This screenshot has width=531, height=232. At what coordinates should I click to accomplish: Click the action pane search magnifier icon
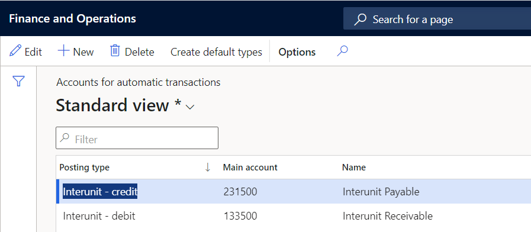[342, 51]
